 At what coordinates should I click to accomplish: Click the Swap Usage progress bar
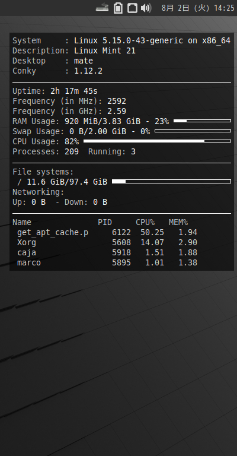pyautogui.click(x=193, y=131)
